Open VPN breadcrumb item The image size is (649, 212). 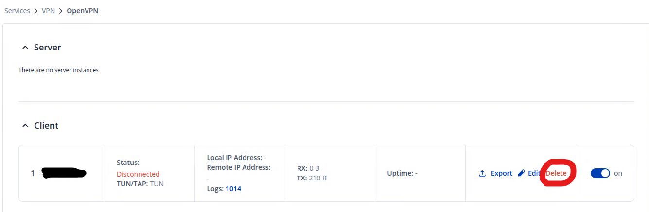[x=49, y=11]
